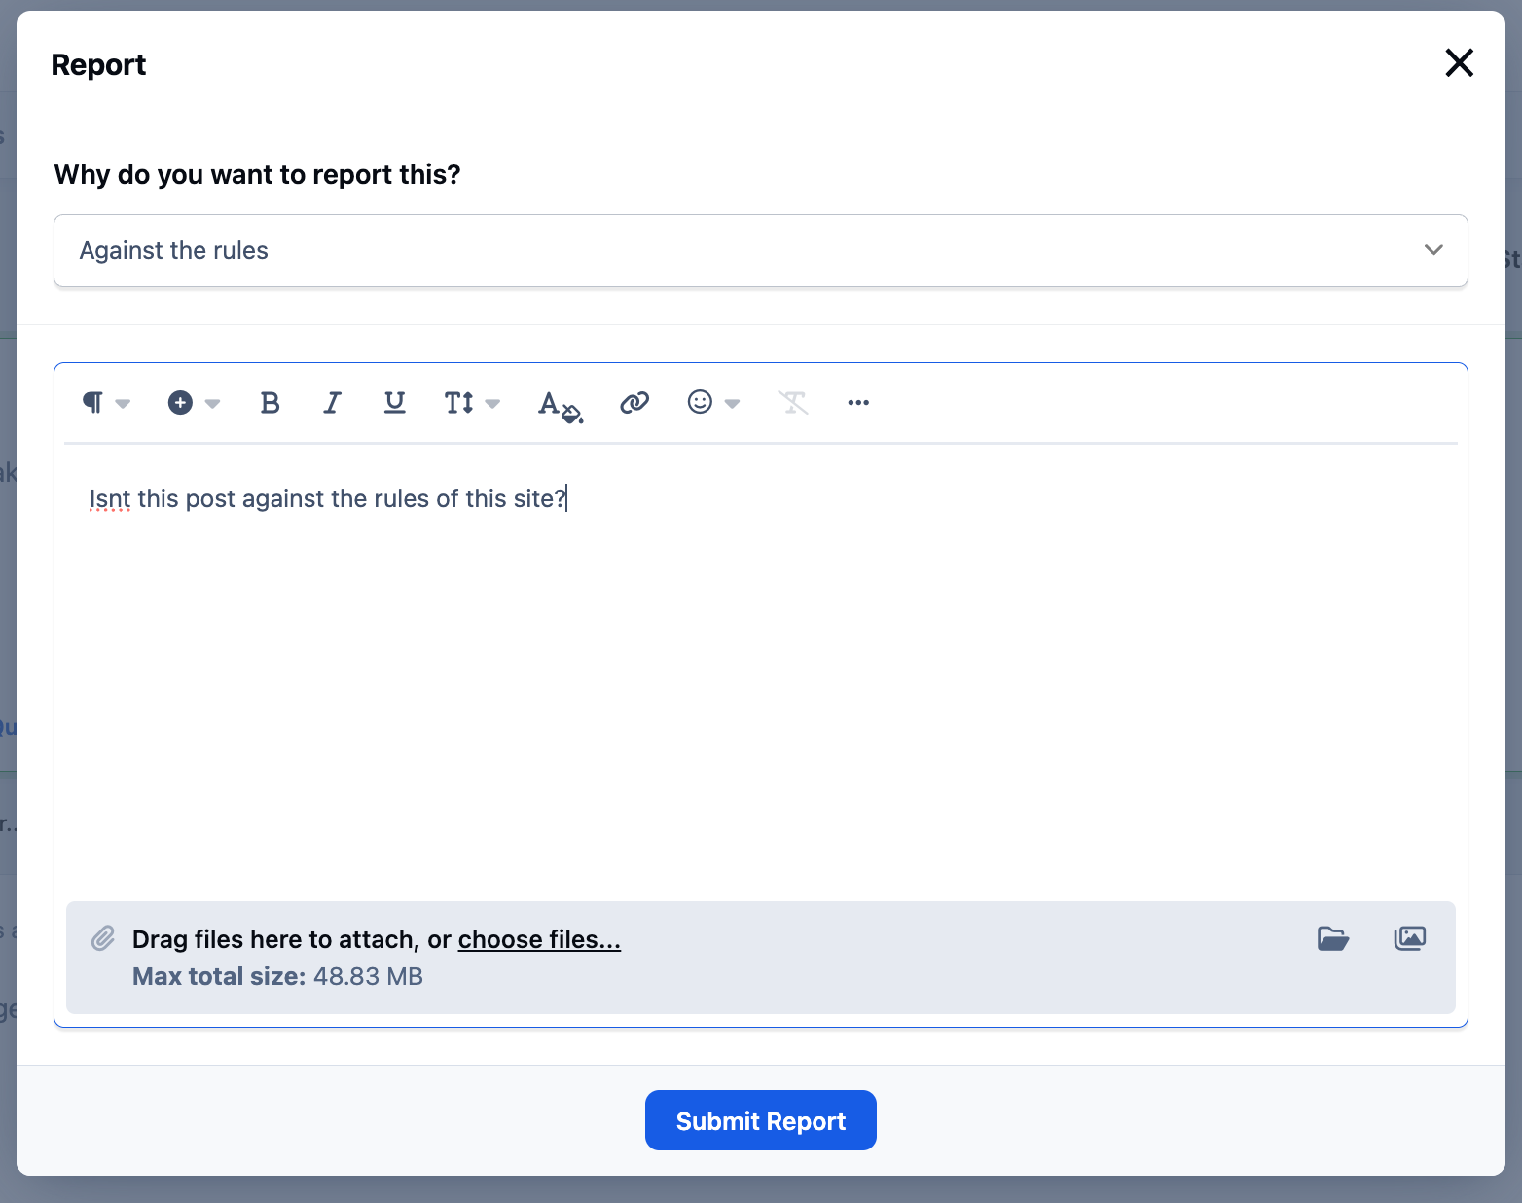The height and width of the screenshot is (1203, 1522).
Task: Expand the emoji dropdown arrow
Action: [732, 403]
